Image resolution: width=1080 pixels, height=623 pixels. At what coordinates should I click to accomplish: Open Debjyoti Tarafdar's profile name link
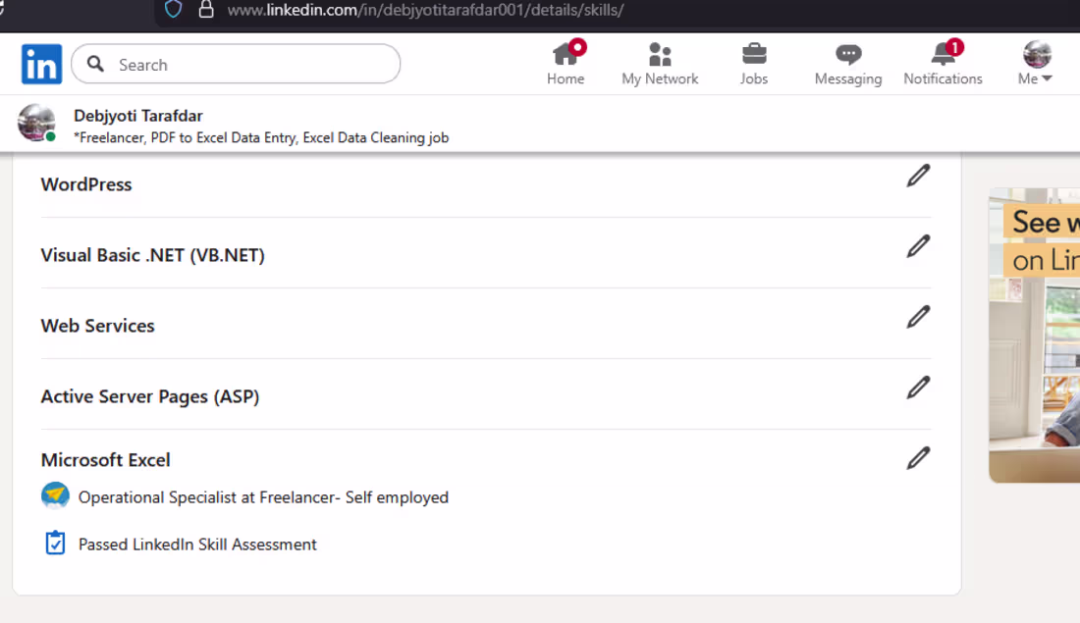[x=136, y=115]
